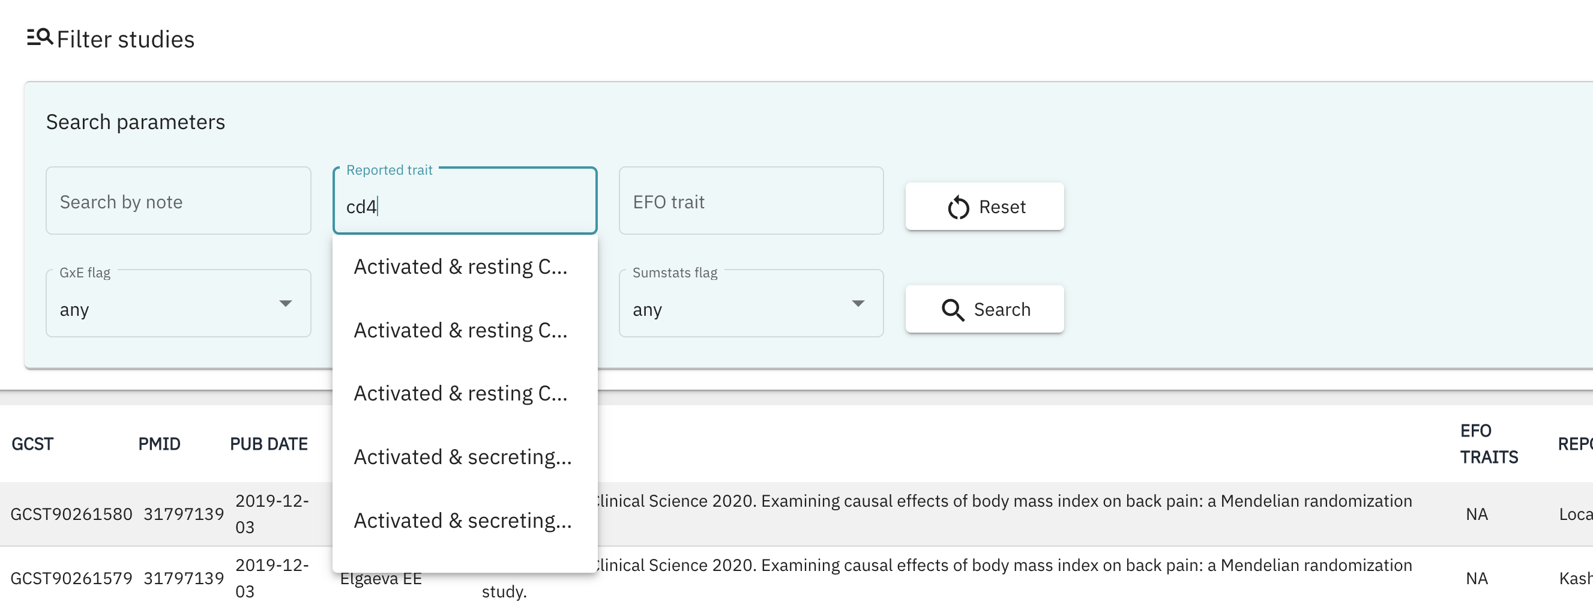Click the PMID column header
This screenshot has width=1593, height=610.
click(160, 444)
